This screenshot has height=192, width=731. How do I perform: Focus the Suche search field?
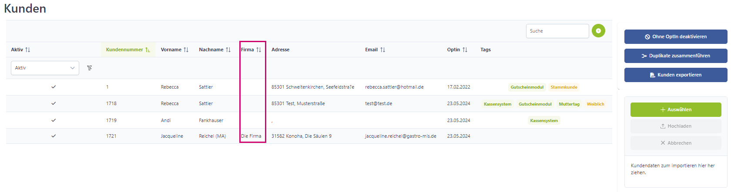557,31
